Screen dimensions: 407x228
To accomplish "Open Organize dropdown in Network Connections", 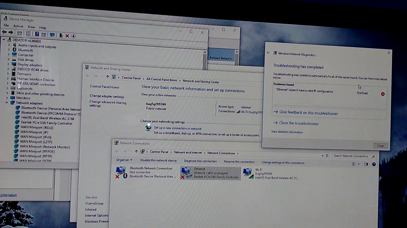I will 124,160.
